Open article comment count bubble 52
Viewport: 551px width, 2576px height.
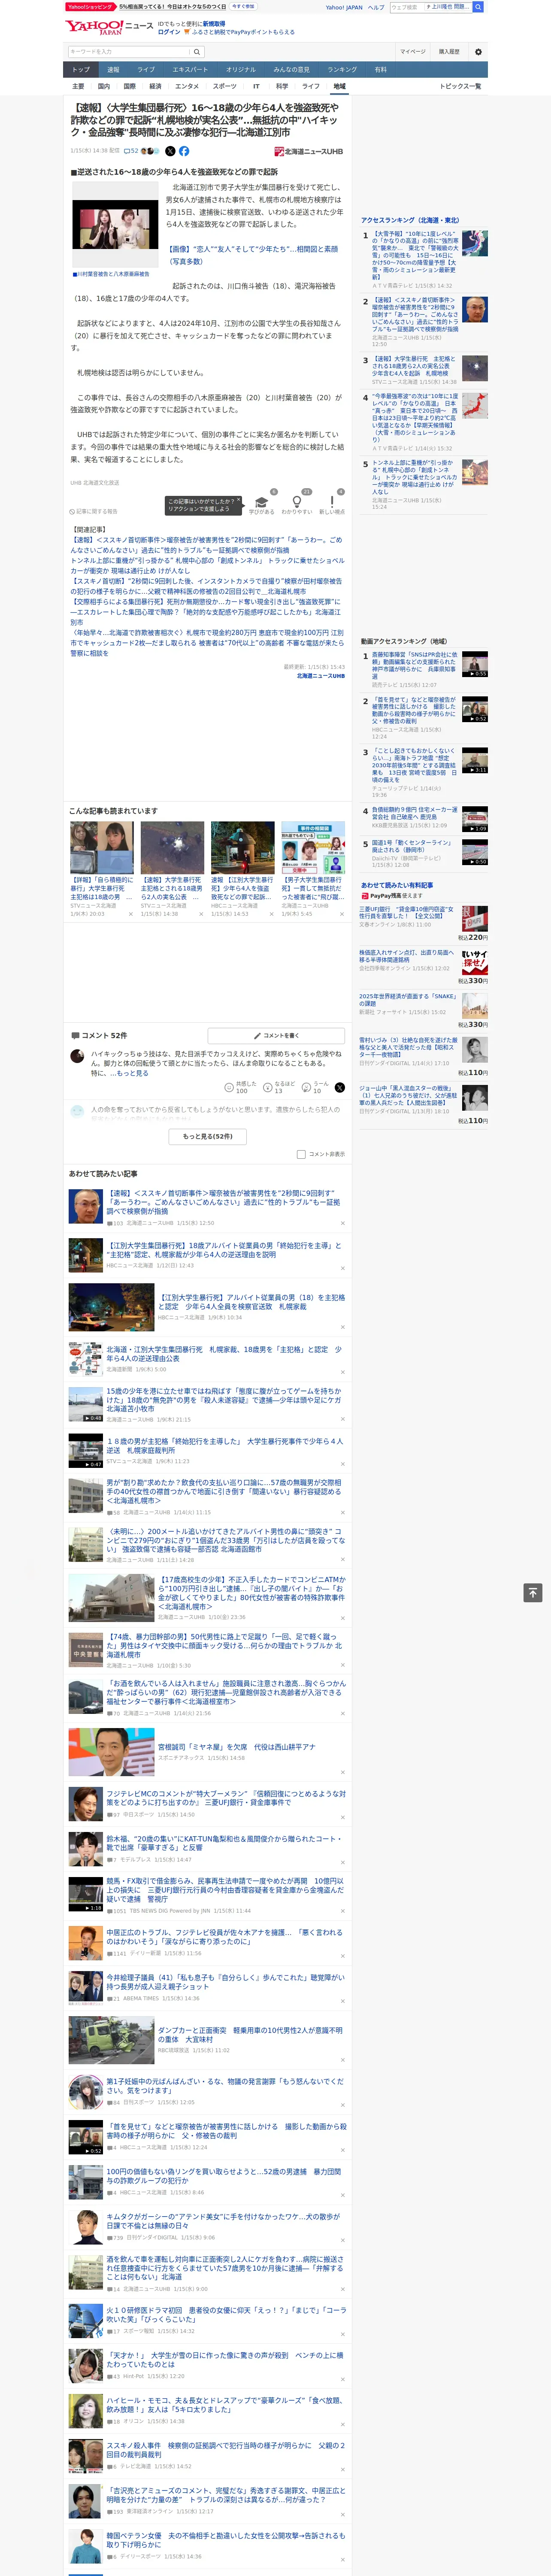tap(131, 151)
